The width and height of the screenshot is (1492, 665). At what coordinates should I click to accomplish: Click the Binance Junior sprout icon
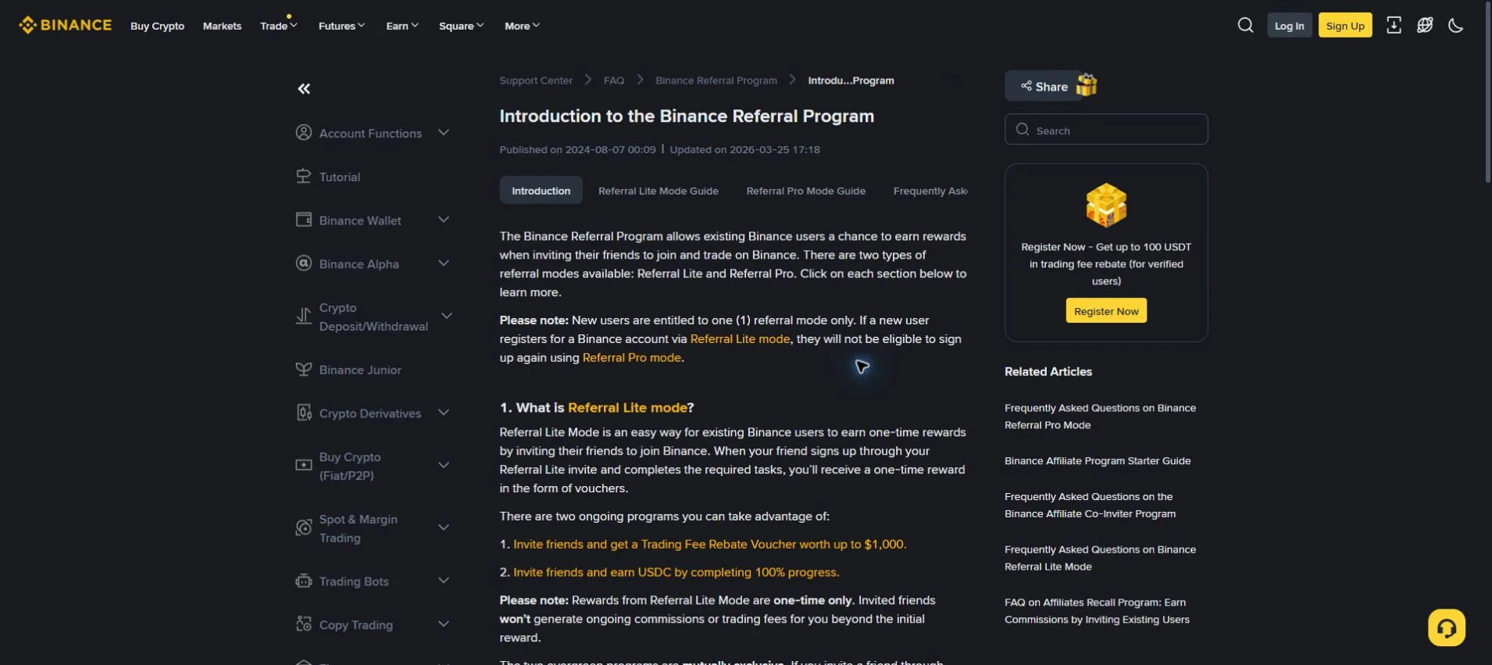[304, 369]
